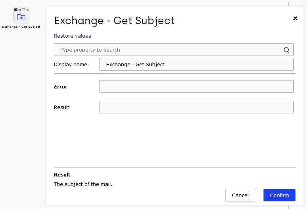The image size is (308, 209).
Task: Click the Display name input field
Action: [x=197, y=64]
